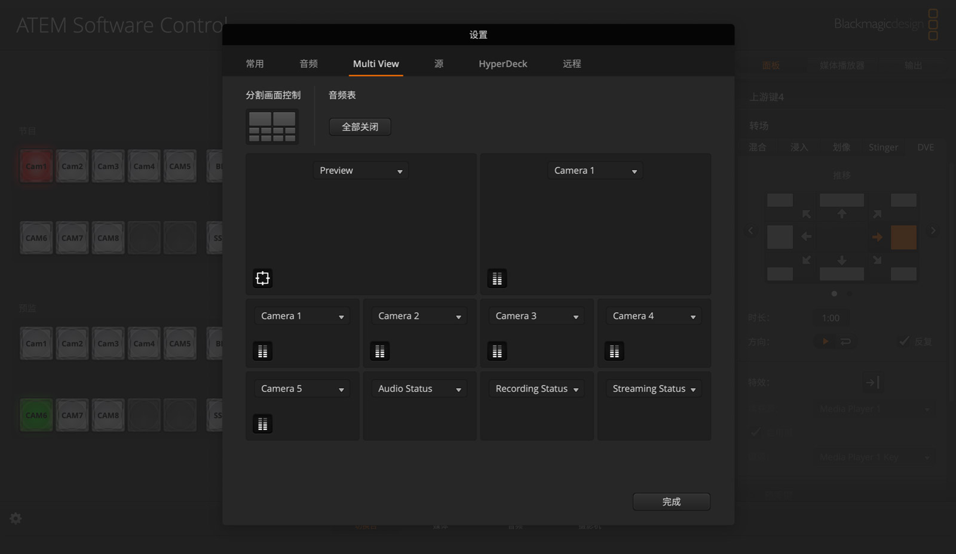Toggle audio meter on Camera 3 window
956x554 pixels.
(x=497, y=351)
